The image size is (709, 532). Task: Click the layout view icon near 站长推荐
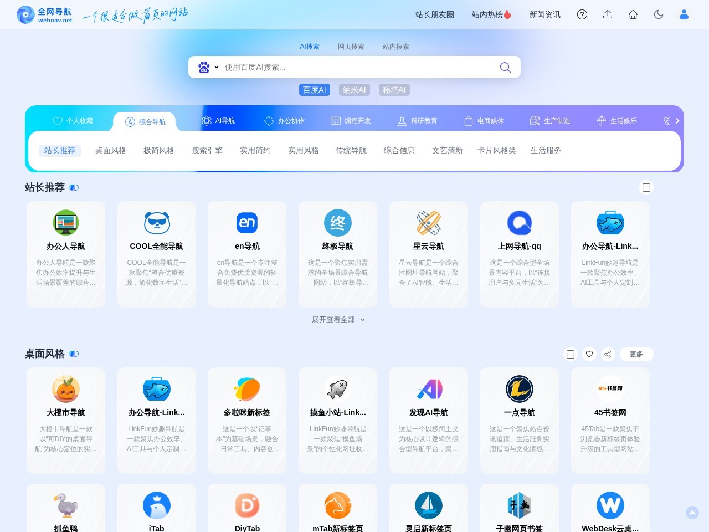pyautogui.click(x=646, y=187)
